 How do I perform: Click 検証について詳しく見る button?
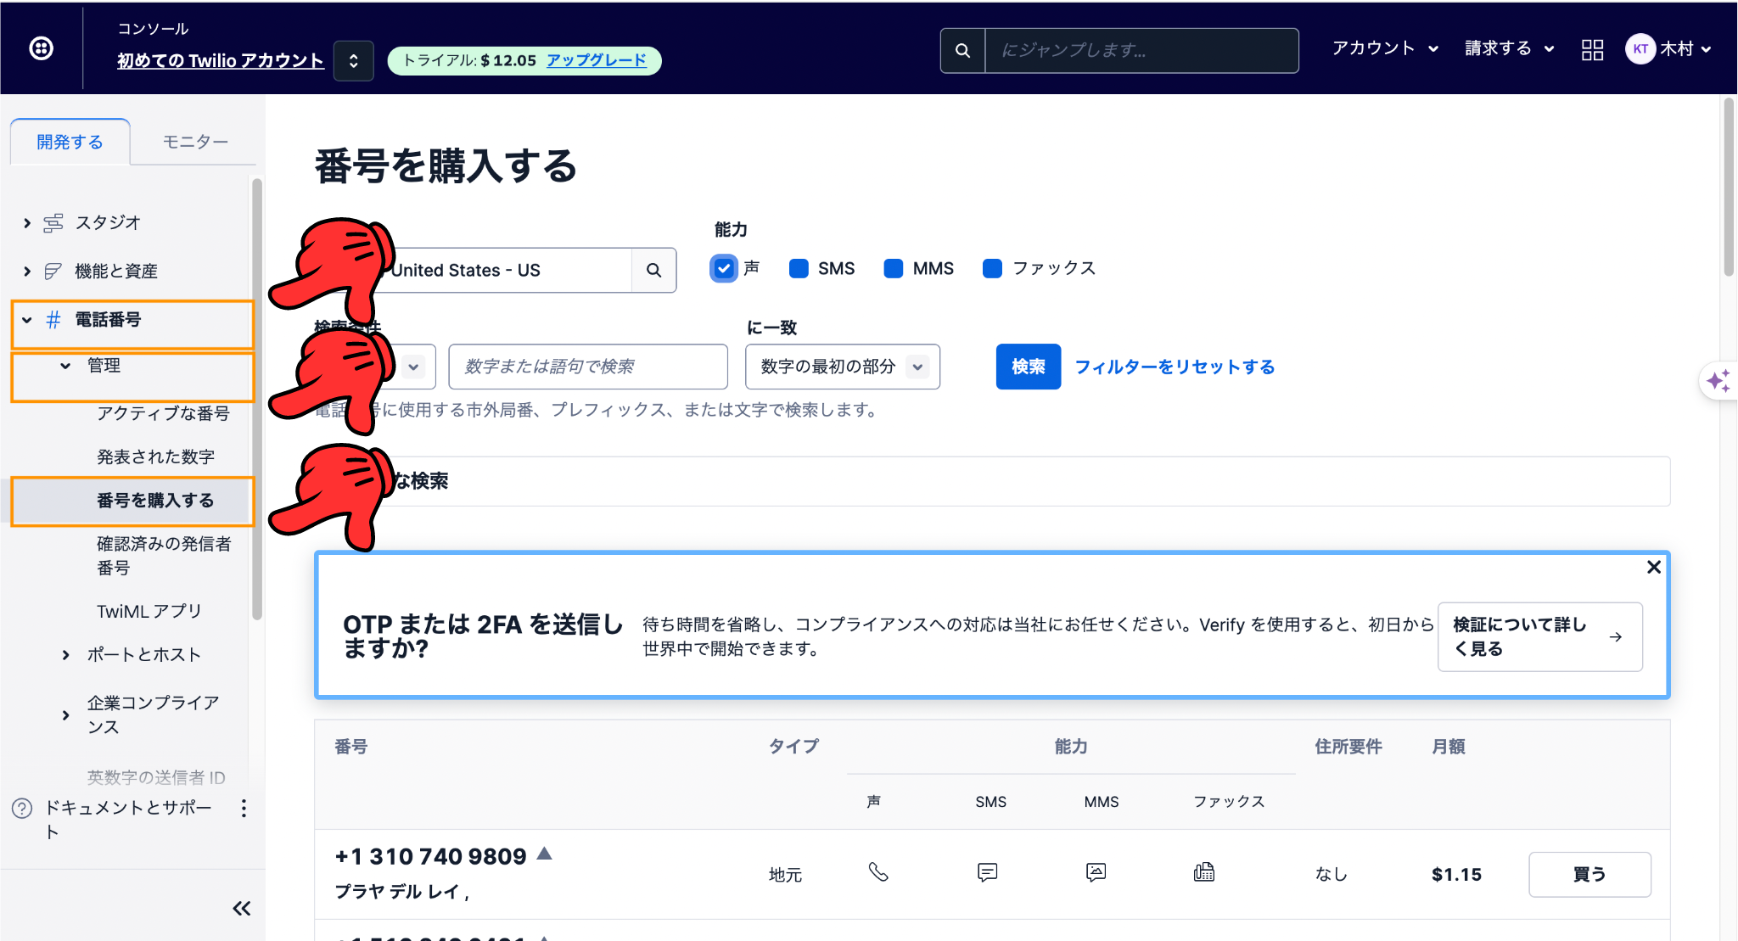click(x=1540, y=637)
